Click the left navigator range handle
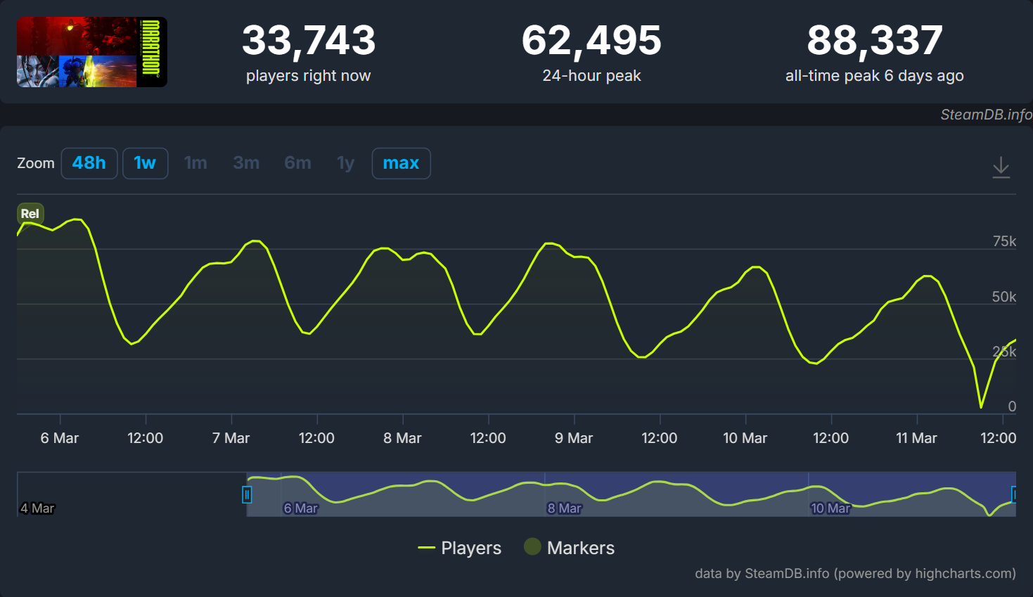 click(x=247, y=494)
